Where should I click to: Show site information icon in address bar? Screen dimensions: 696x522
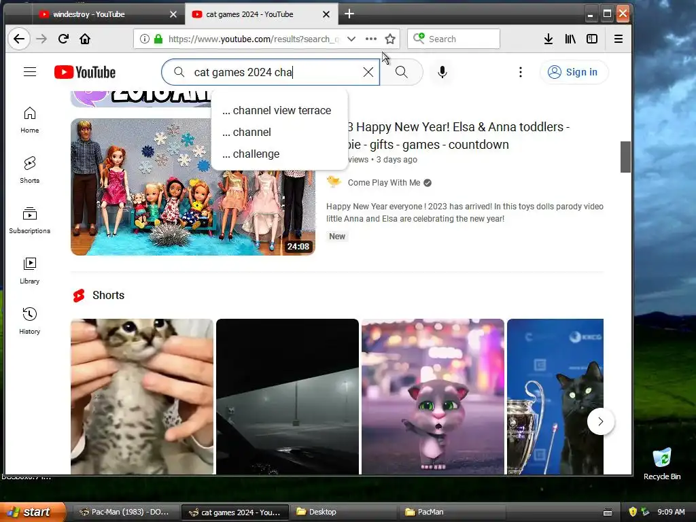point(144,39)
